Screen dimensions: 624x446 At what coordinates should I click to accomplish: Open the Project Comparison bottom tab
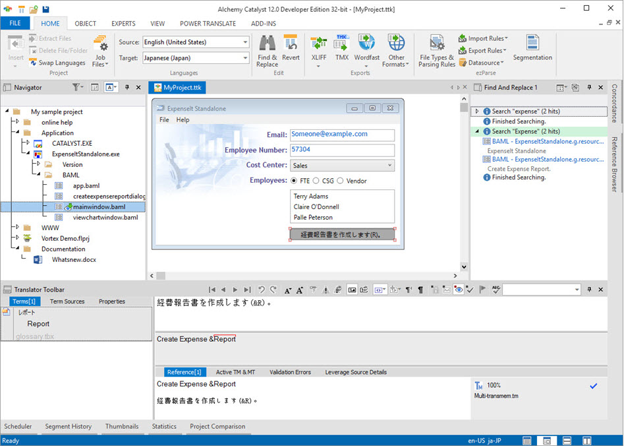pyautogui.click(x=217, y=426)
